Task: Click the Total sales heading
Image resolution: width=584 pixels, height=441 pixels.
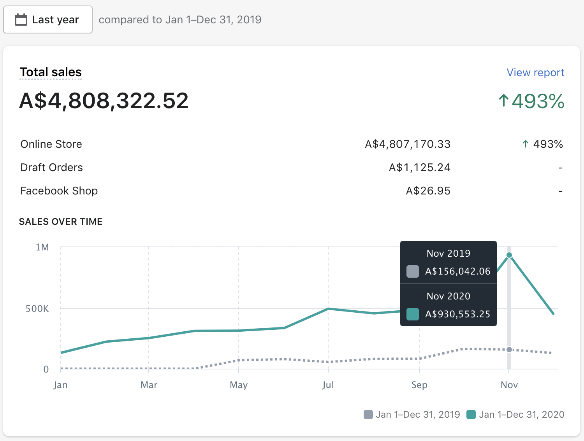Action: coord(51,72)
